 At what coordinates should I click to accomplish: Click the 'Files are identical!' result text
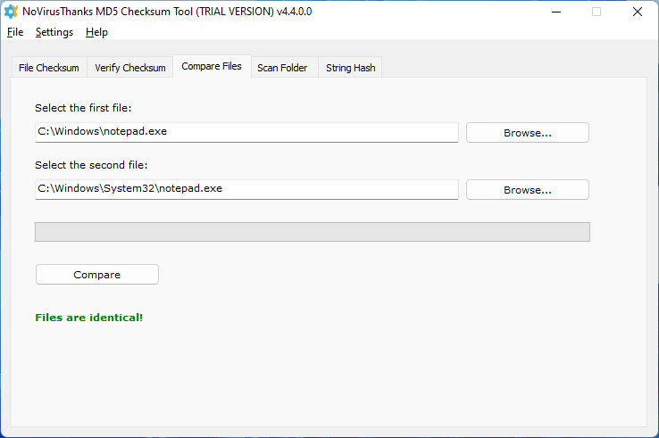(89, 318)
